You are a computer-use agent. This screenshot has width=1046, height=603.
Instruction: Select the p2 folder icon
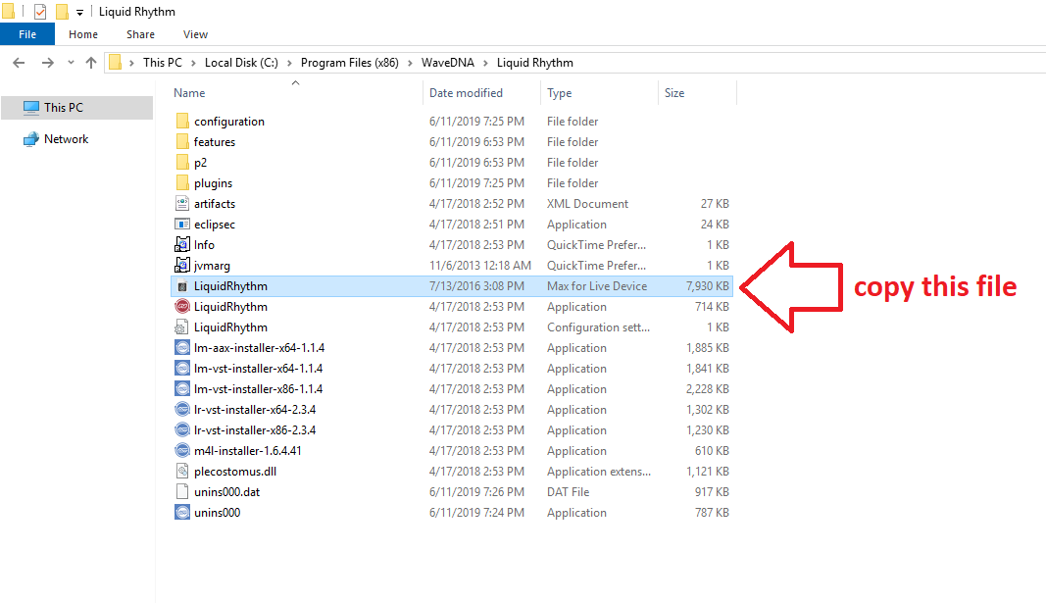(x=182, y=162)
